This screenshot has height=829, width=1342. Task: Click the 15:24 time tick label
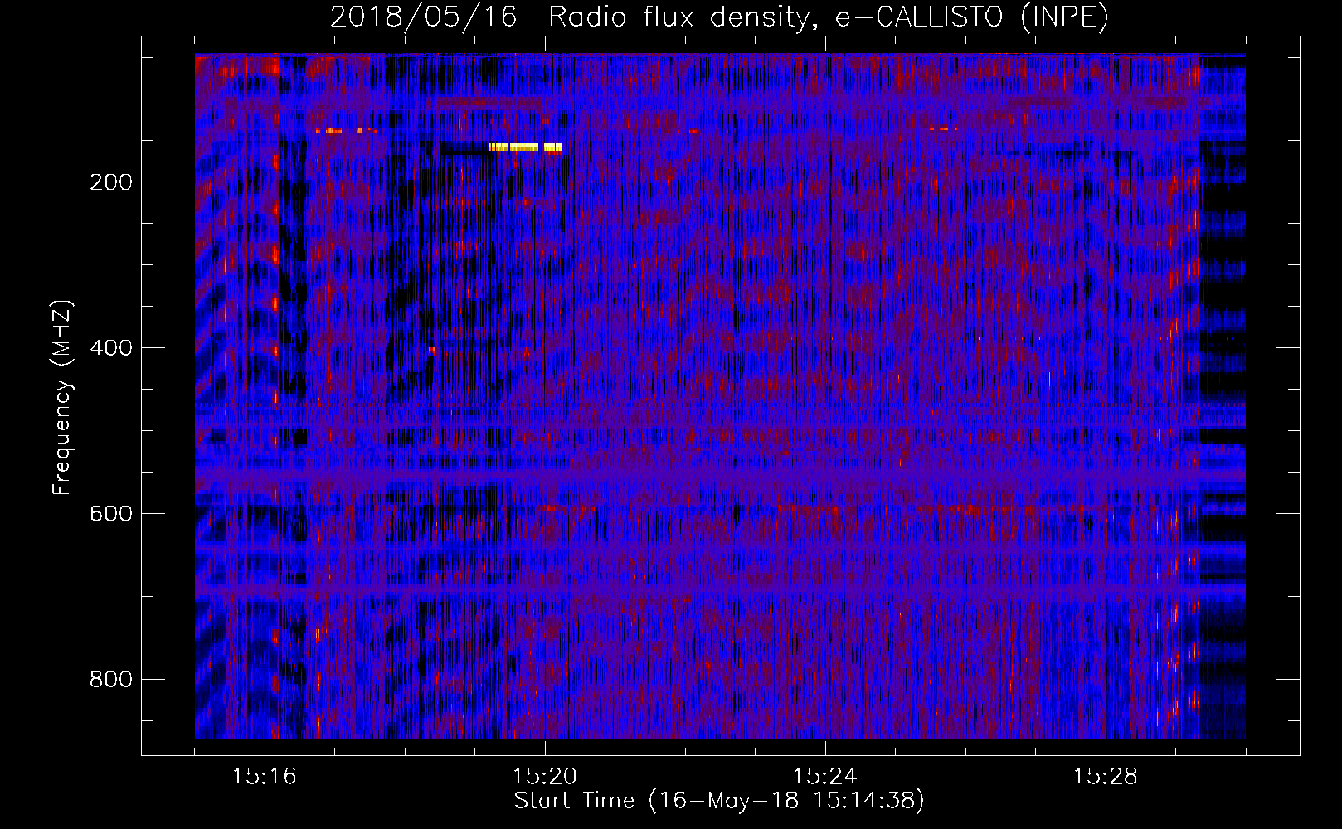pos(825,777)
